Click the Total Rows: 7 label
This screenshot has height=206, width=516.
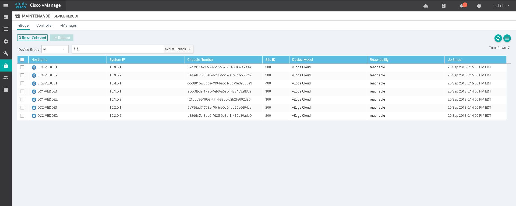[x=499, y=48]
